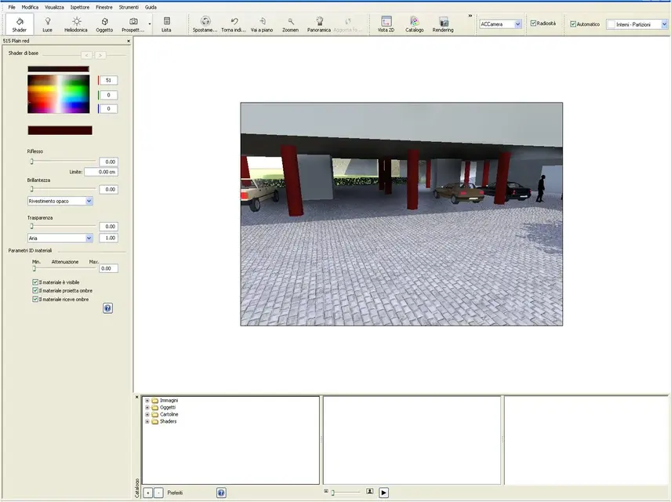Click the Riflesso slider handle
The width and height of the screenshot is (671, 502).
coord(32,161)
